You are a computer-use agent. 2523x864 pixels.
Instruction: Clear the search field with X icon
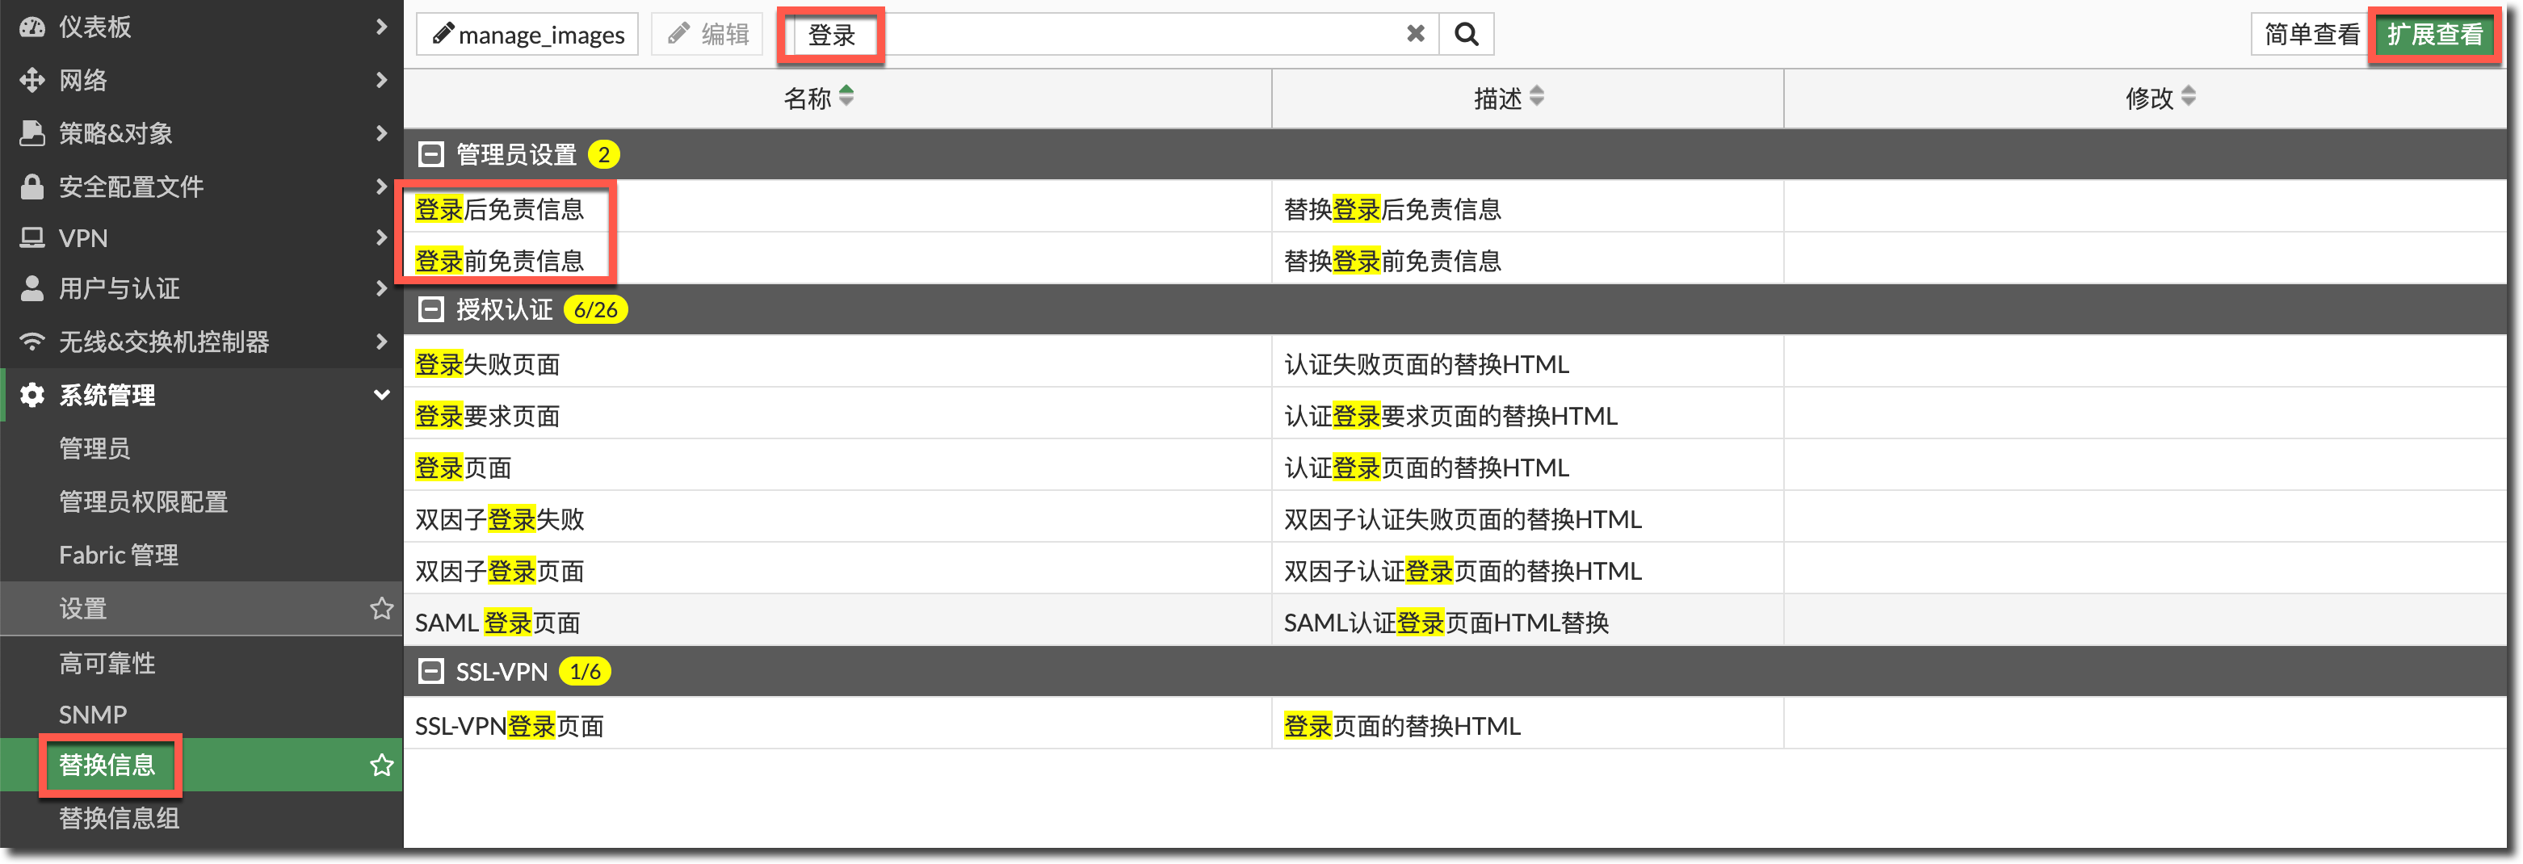(x=1414, y=34)
